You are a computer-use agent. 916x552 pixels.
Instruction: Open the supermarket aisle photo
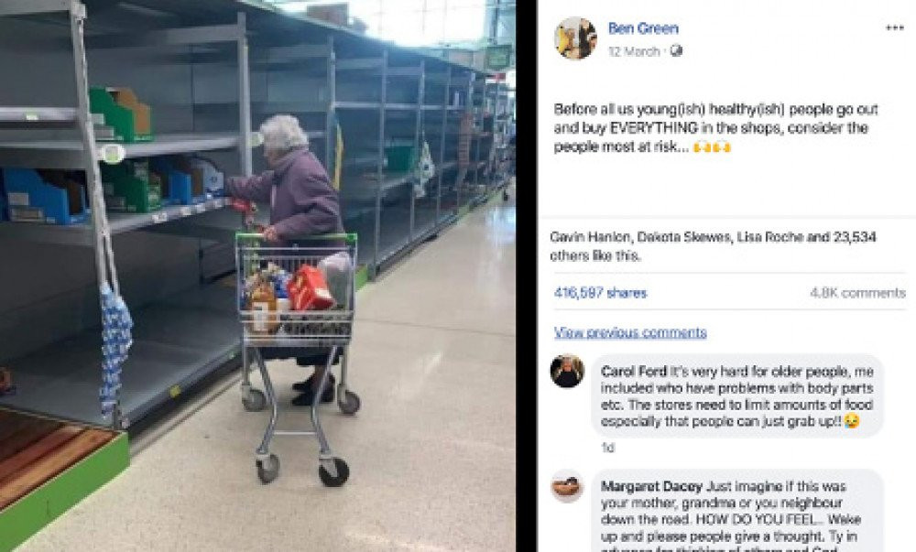coord(257,276)
